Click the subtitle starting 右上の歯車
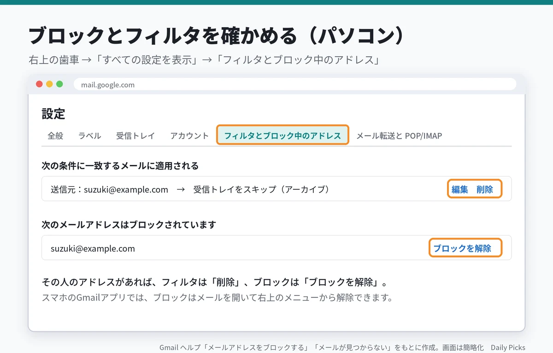The height and width of the screenshot is (353, 553). (x=204, y=60)
